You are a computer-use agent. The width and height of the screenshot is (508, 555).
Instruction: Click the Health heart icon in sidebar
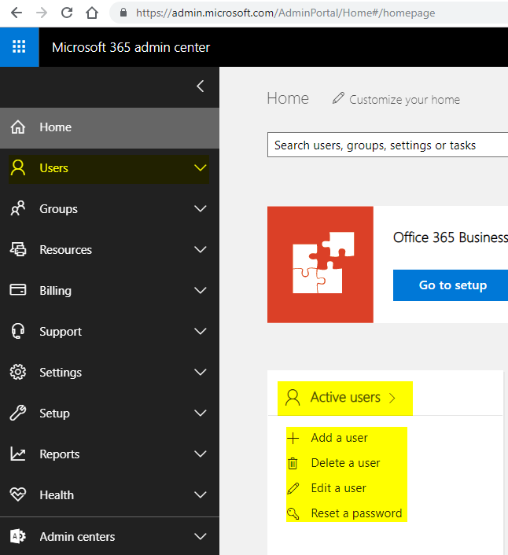pos(17,495)
